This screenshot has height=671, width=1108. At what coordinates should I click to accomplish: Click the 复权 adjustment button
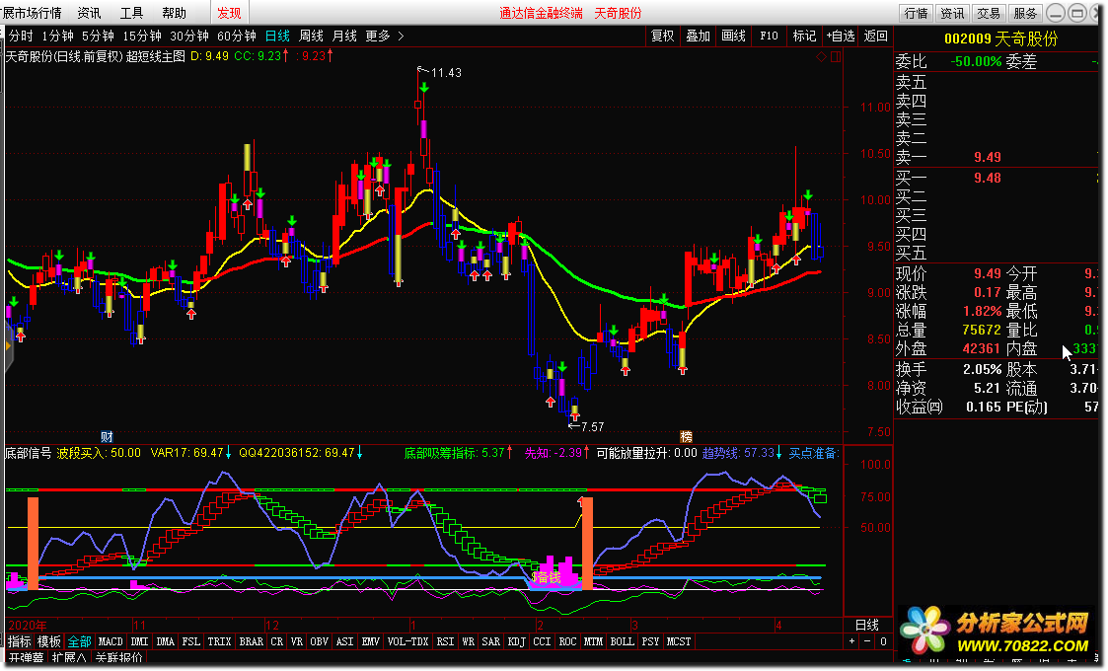pyautogui.click(x=662, y=36)
